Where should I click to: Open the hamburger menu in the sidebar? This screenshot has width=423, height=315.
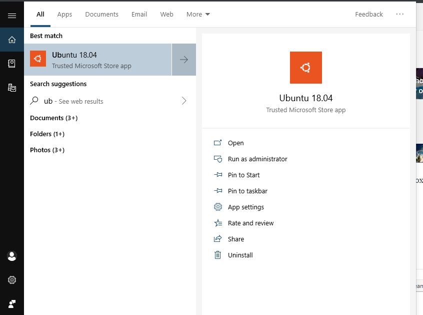coord(12,15)
